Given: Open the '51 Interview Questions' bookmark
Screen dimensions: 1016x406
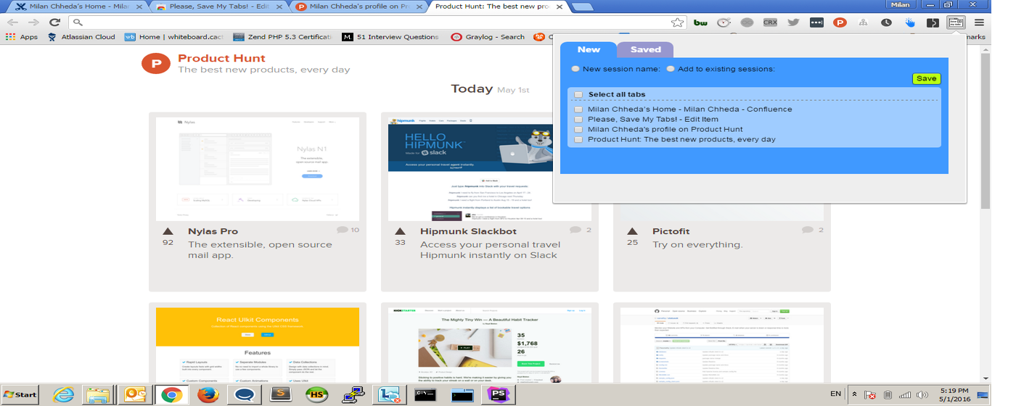Looking at the screenshot, I should [392, 37].
